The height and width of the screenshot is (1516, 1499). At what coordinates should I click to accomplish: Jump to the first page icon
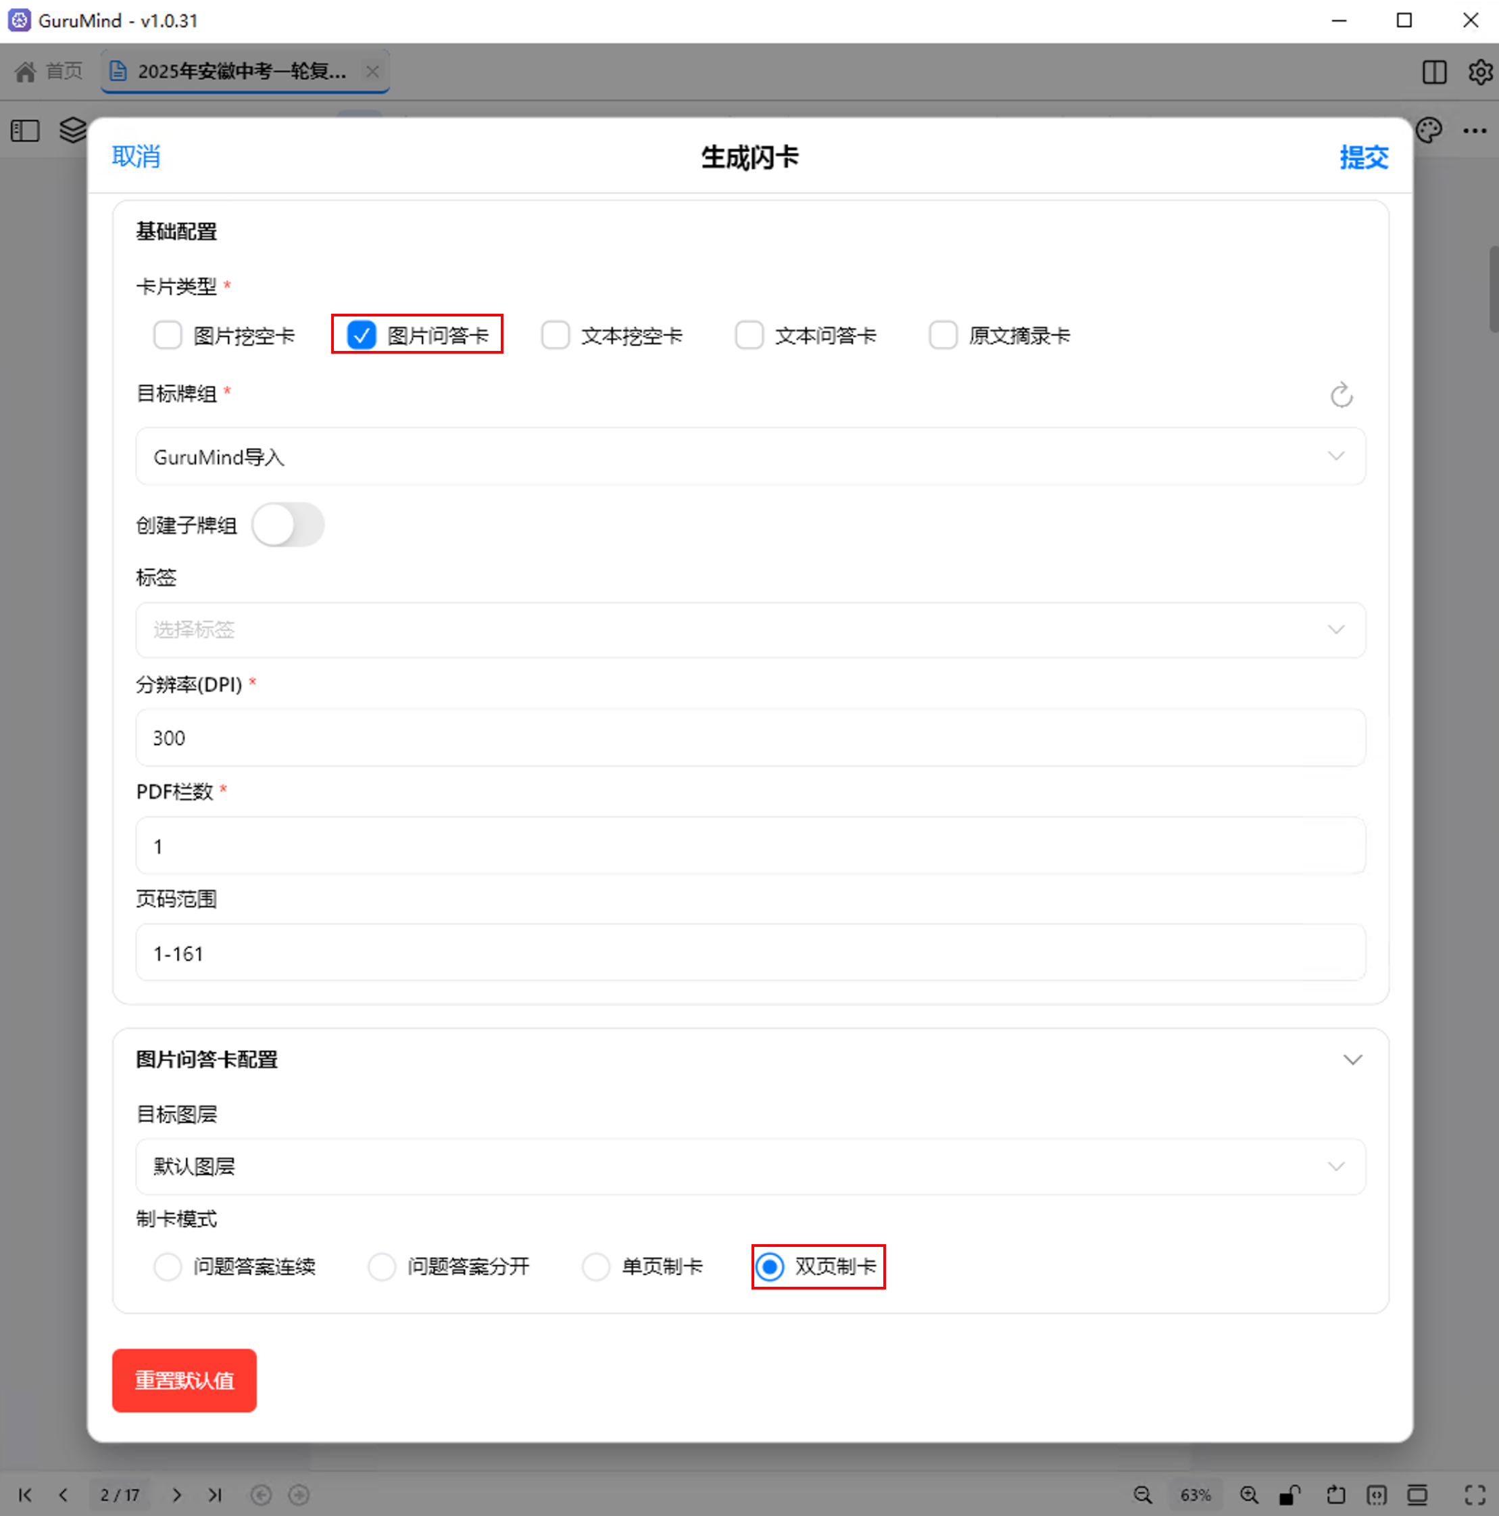click(25, 1495)
